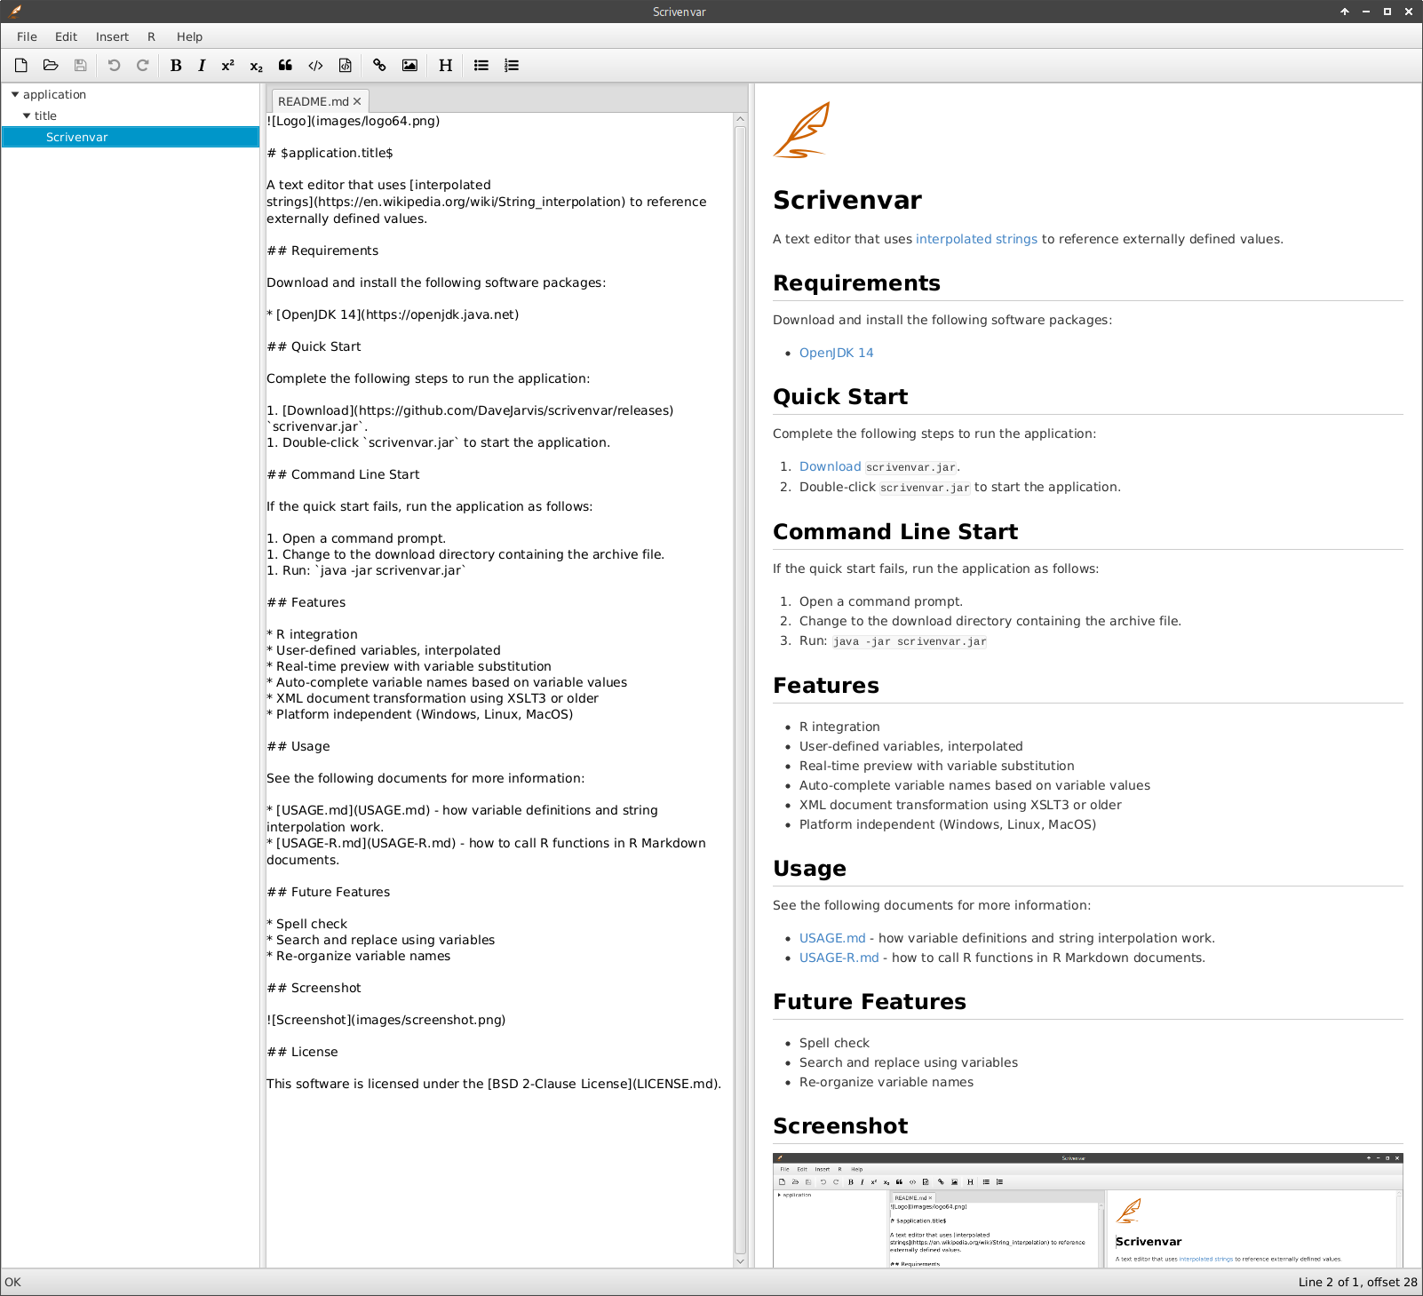Click the subscript icon
Image resolution: width=1423 pixels, height=1296 pixels.
[x=256, y=66]
